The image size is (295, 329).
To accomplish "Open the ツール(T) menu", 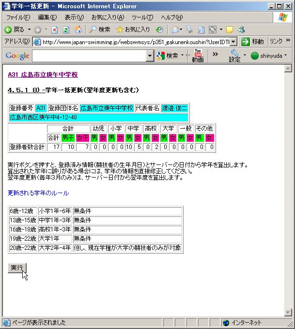I will click(142, 17).
